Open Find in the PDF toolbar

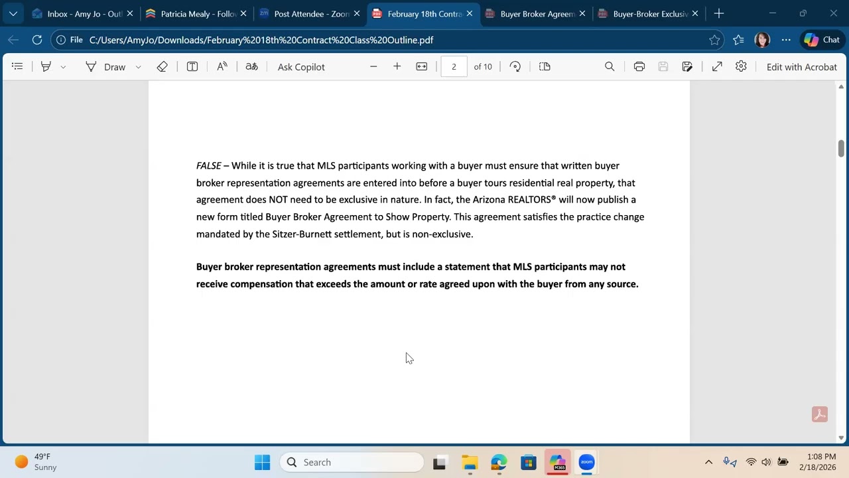[610, 66]
